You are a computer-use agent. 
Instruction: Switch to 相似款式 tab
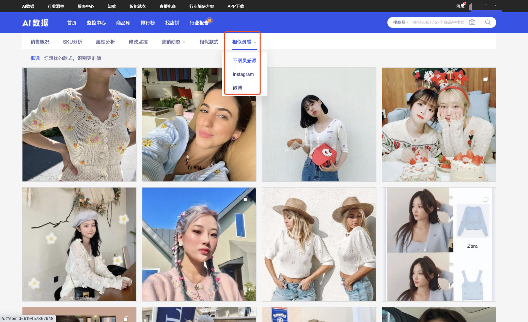[x=209, y=42]
